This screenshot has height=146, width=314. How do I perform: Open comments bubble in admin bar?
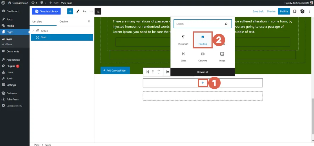pos(43,3)
